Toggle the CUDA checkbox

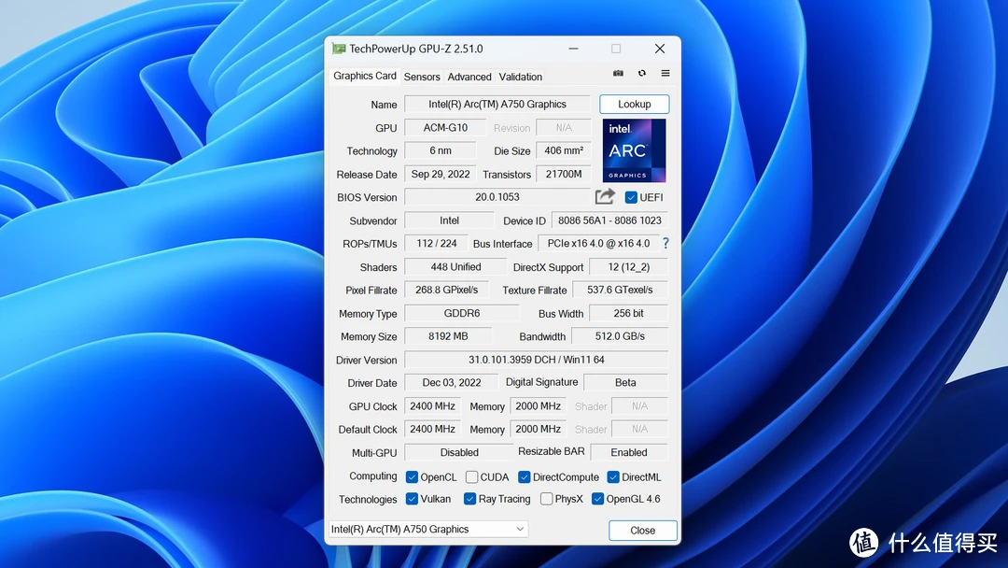pos(472,477)
